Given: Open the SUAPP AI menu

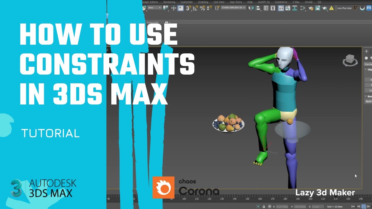Looking at the screenshot, I should coord(264,2).
